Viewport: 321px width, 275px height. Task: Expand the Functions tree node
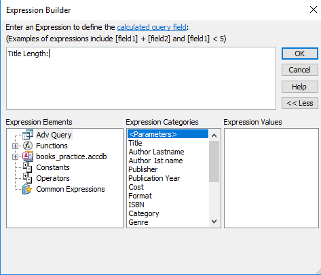(15, 146)
